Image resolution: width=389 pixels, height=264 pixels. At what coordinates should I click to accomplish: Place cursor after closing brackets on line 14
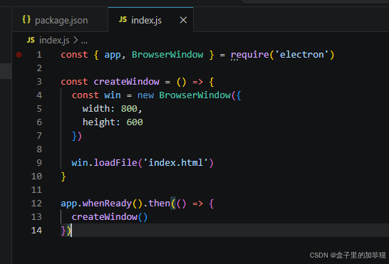click(71, 231)
